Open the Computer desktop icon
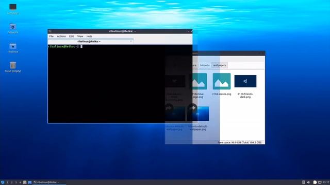 click(12, 9)
